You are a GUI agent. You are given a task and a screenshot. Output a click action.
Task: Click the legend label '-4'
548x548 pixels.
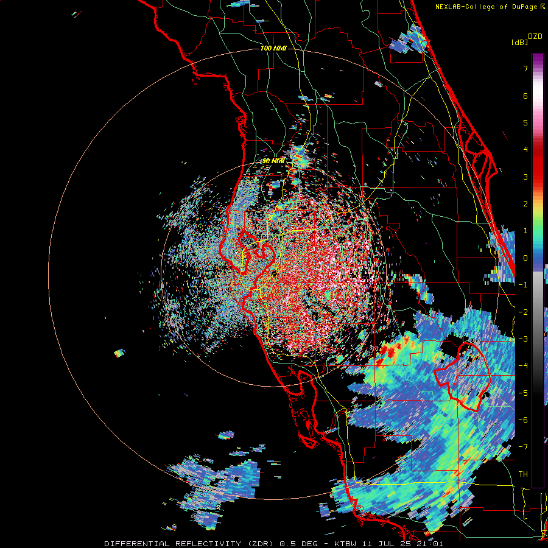point(523,366)
